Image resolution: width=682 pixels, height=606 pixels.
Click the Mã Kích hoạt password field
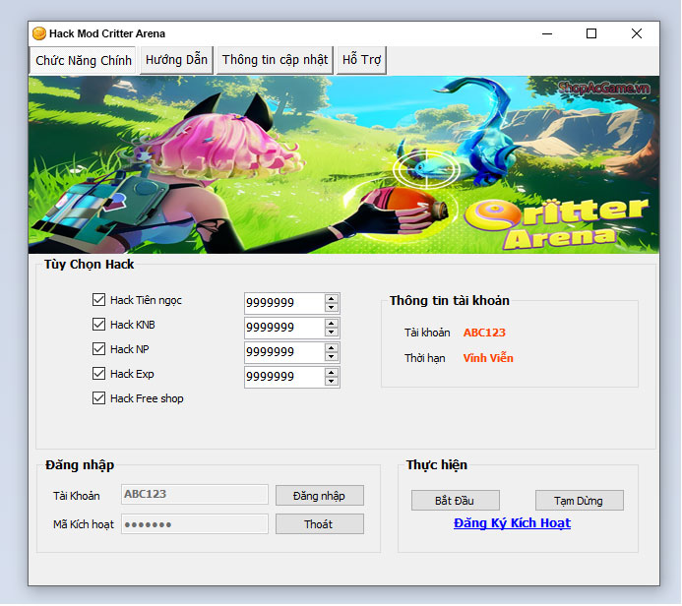click(195, 524)
